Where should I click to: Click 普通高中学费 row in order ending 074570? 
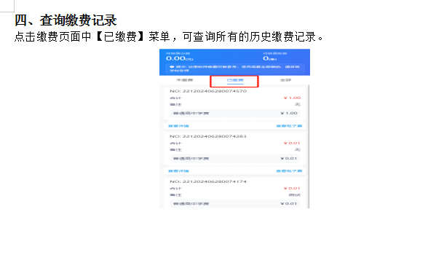(235, 113)
